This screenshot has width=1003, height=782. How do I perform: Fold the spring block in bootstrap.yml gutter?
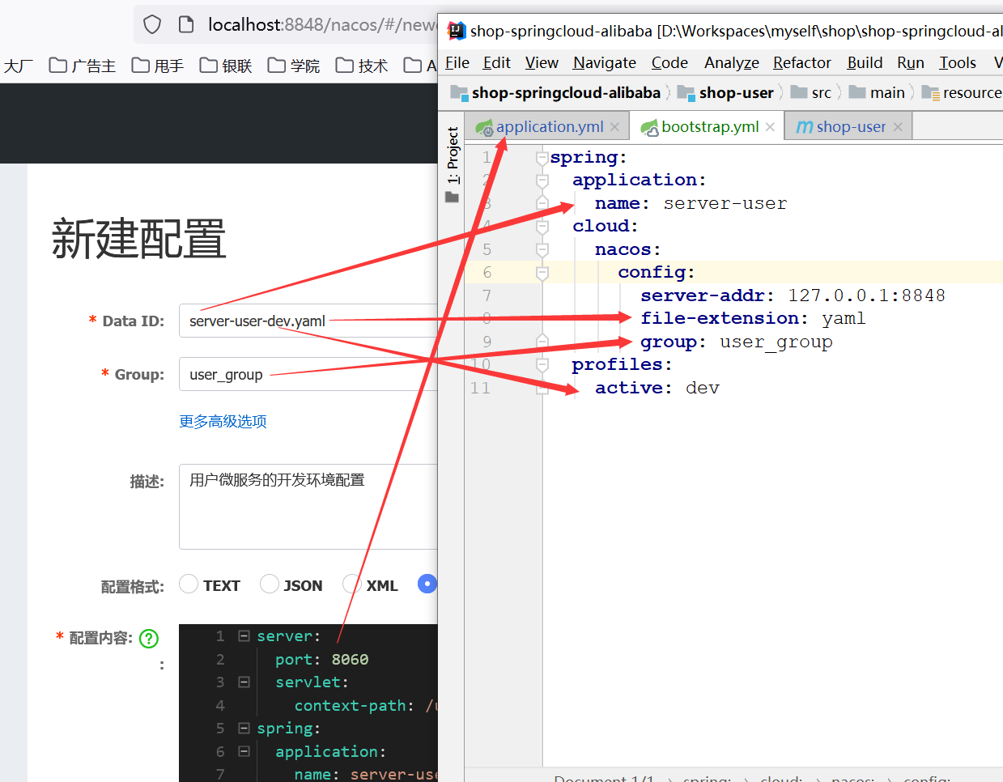(542, 158)
